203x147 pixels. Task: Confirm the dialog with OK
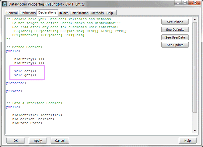pyautogui.click(x=15, y=141)
